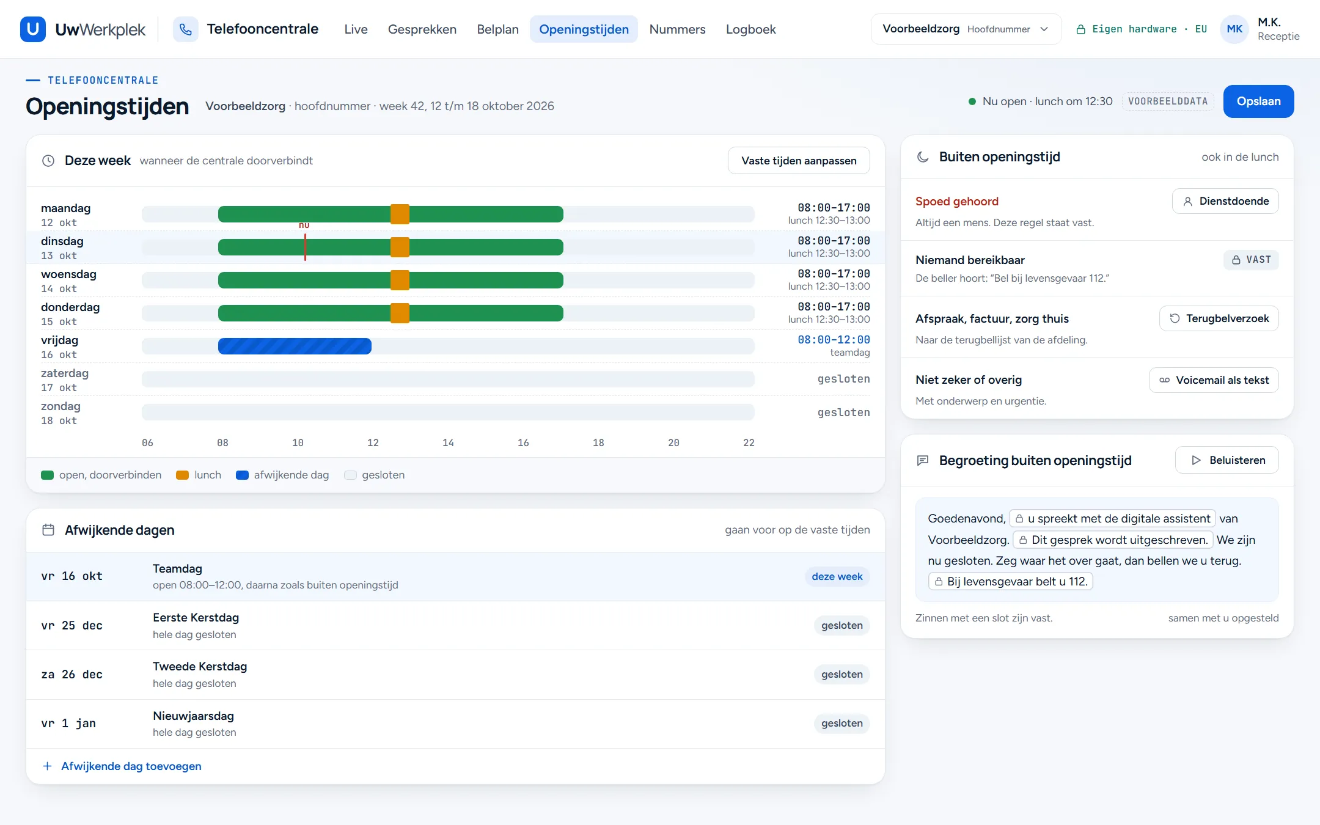Click the red nu marker on dinsdag
The image size is (1320, 825).
[x=305, y=247]
